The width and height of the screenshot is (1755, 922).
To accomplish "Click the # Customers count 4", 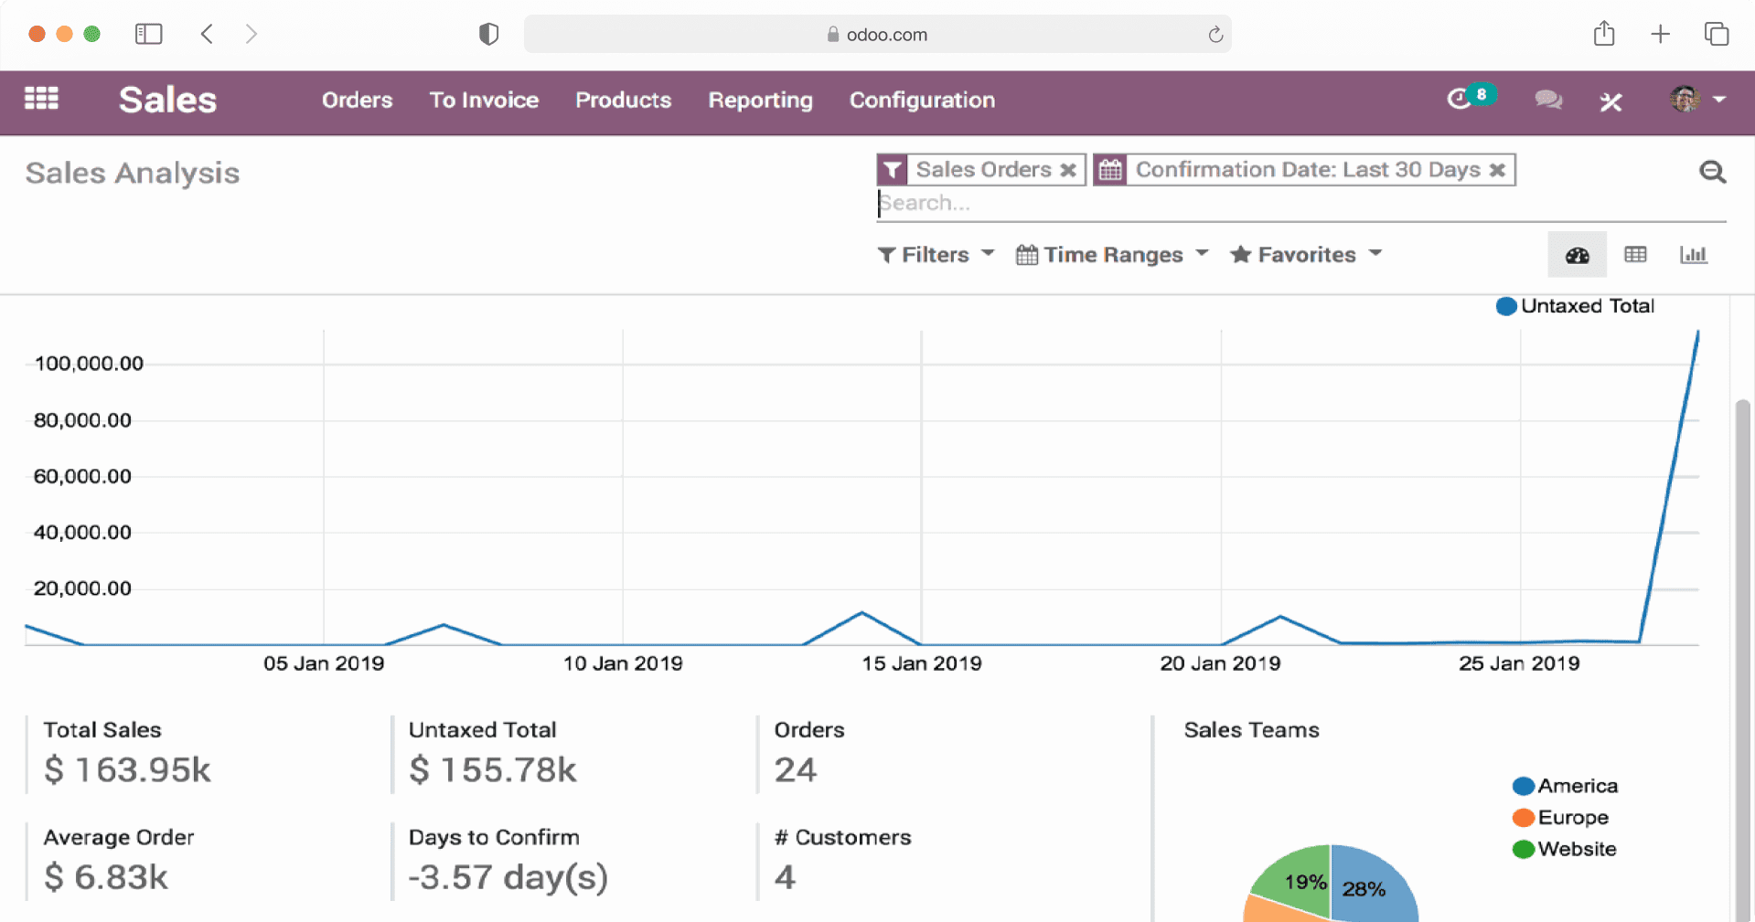I will click(785, 877).
